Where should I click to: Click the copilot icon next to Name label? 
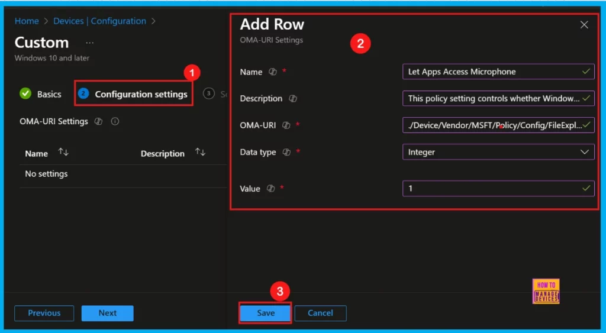pyautogui.click(x=272, y=72)
